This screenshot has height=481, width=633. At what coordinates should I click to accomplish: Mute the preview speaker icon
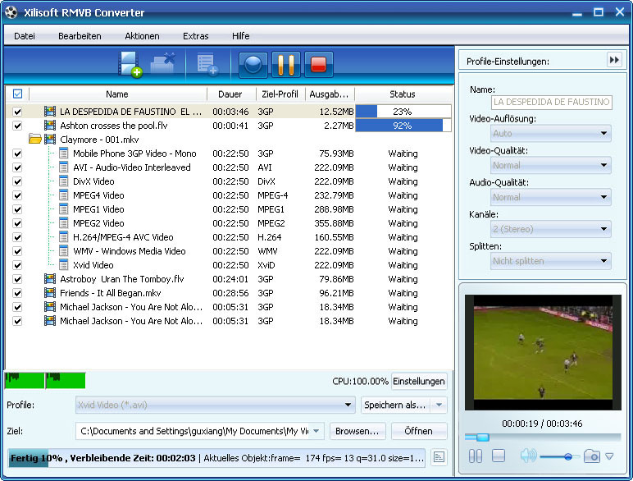pyautogui.click(x=528, y=456)
